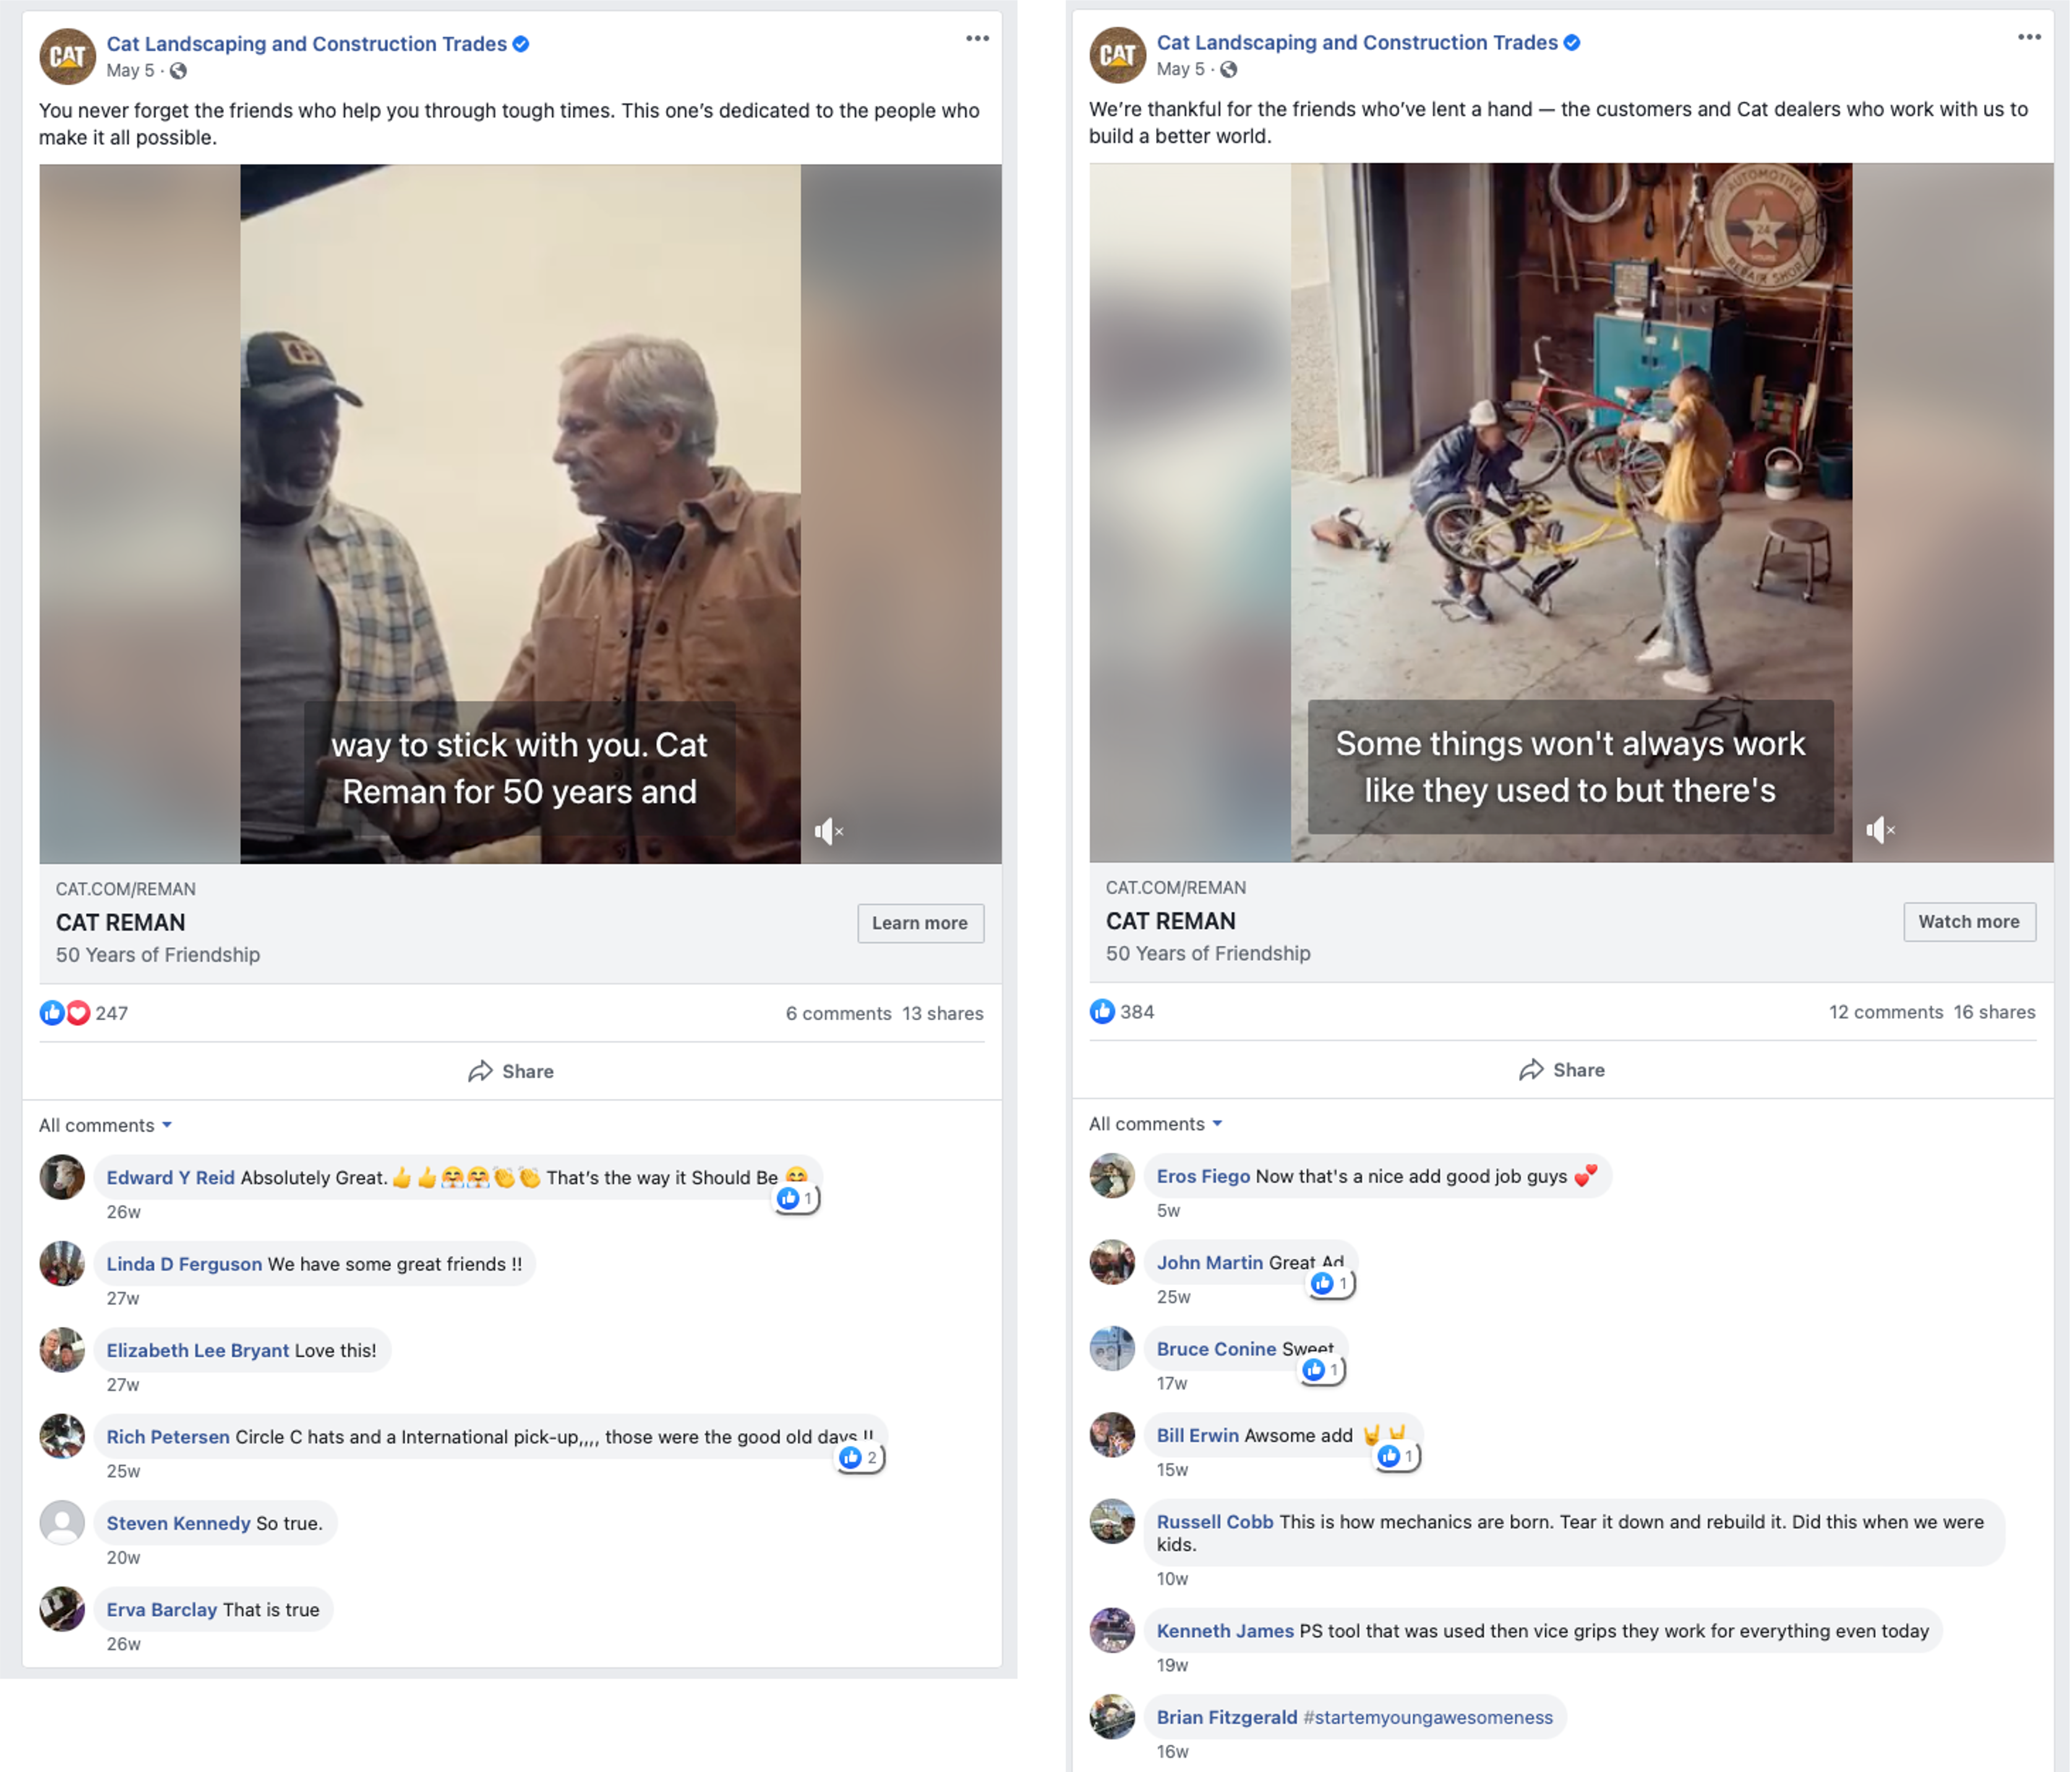
Task: Open Erva Barclay's name link
Action: click(x=162, y=1610)
